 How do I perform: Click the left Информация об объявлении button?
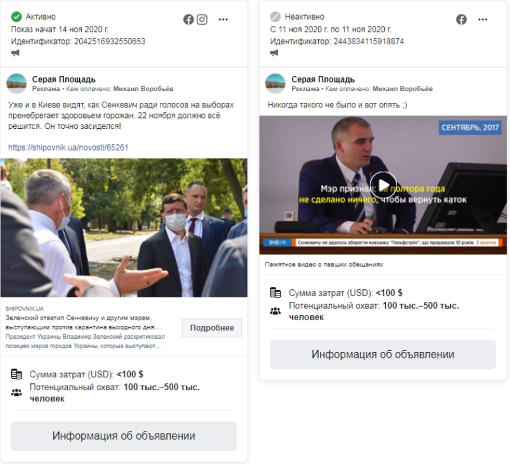tap(124, 436)
